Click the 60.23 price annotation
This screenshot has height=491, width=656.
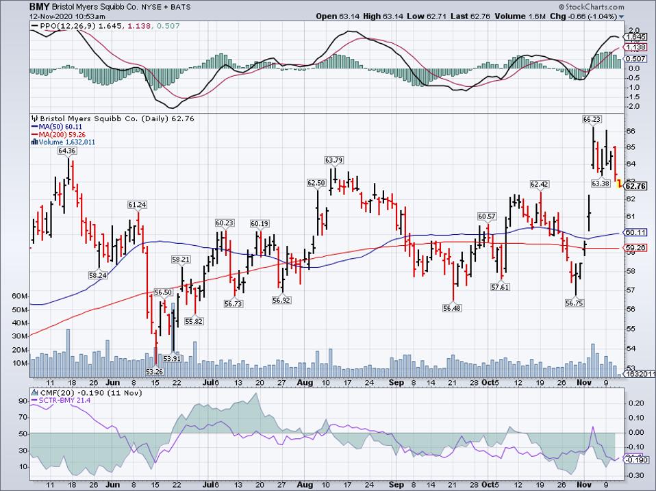[225, 223]
